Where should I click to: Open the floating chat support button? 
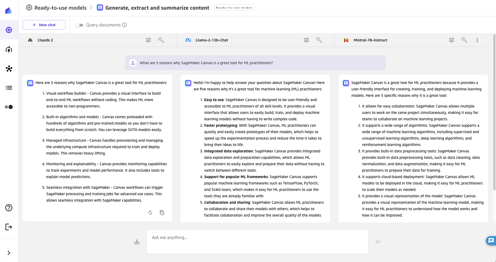[491, 241]
